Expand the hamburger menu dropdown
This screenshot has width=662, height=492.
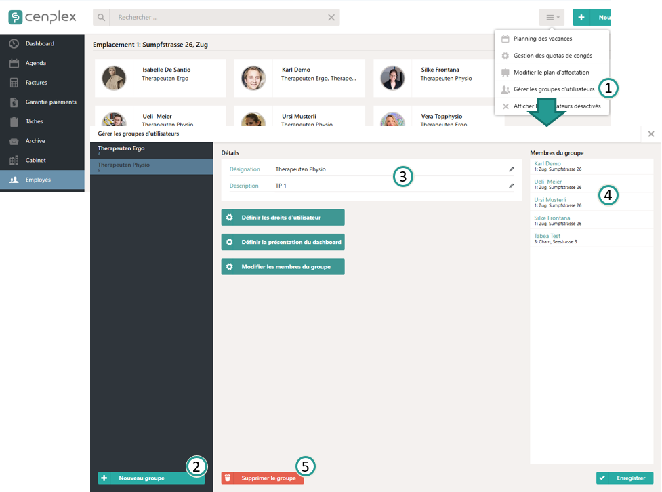coord(551,18)
